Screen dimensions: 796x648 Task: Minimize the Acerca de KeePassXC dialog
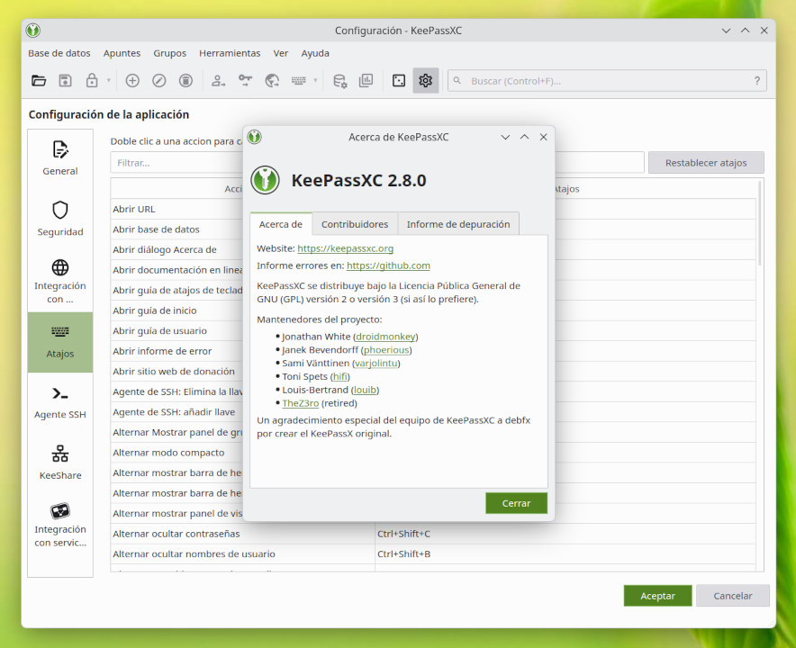pyautogui.click(x=505, y=137)
